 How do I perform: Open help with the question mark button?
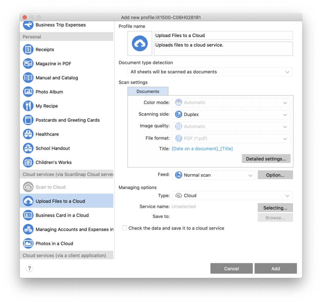click(29, 268)
